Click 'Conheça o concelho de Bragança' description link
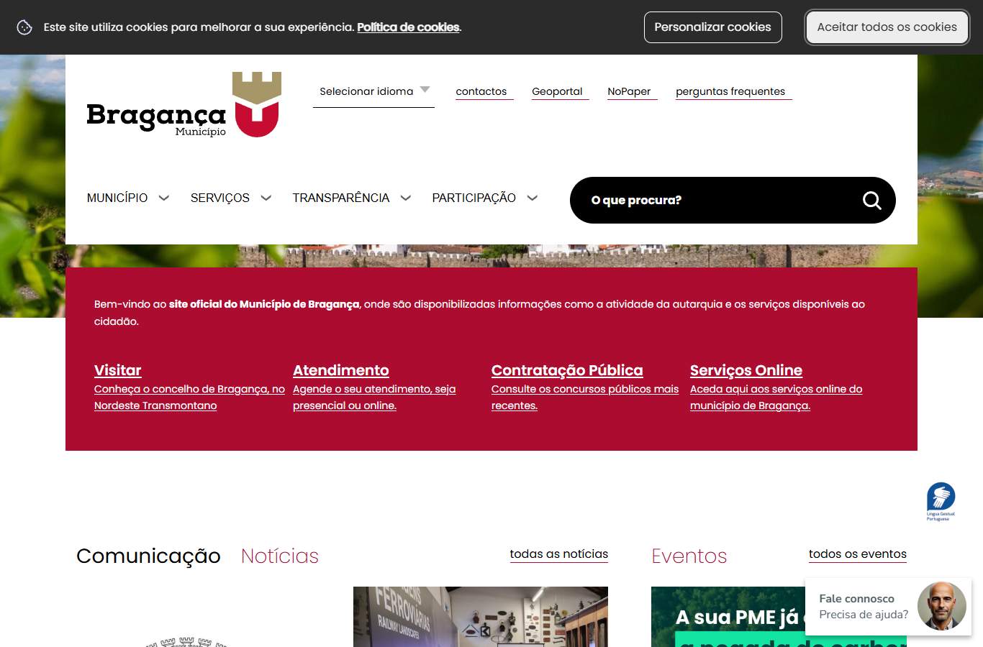This screenshot has width=983, height=647. (189, 398)
